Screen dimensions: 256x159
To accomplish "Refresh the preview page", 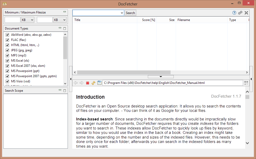I will (x=93, y=83).
